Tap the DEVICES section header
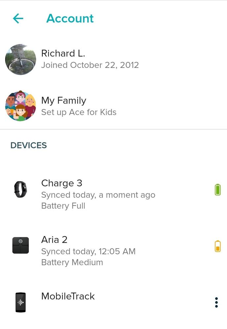Screen dimensions: 227x329 [29, 145]
